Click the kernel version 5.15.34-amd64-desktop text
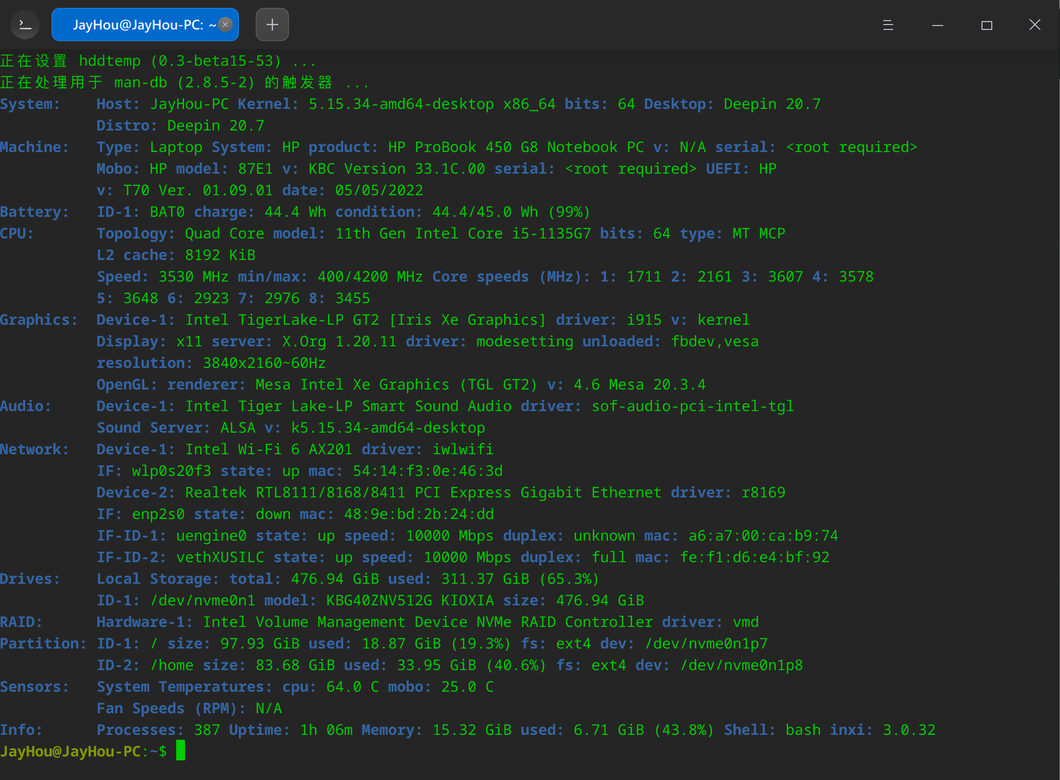Viewport: 1060px width, 780px height. click(400, 104)
